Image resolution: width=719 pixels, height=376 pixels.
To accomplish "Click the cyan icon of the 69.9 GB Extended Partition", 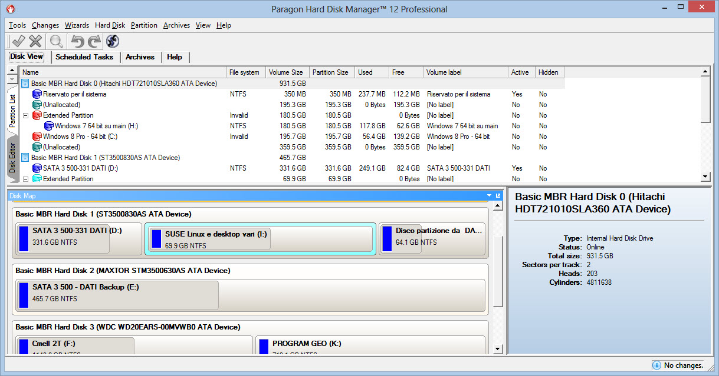I will point(37,179).
